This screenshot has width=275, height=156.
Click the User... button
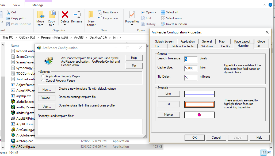[47, 106]
